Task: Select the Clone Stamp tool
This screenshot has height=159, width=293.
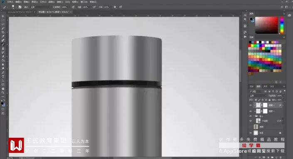Action: tap(3, 48)
